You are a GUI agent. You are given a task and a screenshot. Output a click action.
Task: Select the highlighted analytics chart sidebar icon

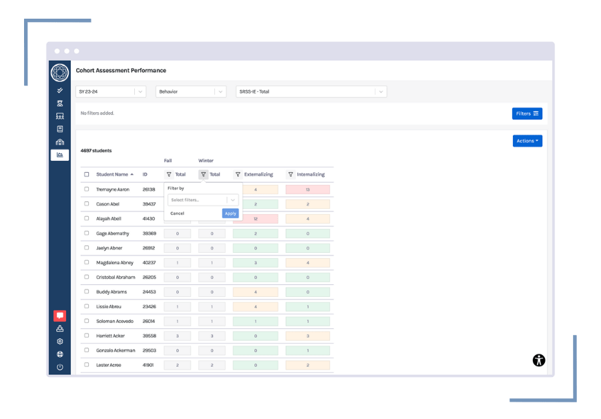click(60, 155)
